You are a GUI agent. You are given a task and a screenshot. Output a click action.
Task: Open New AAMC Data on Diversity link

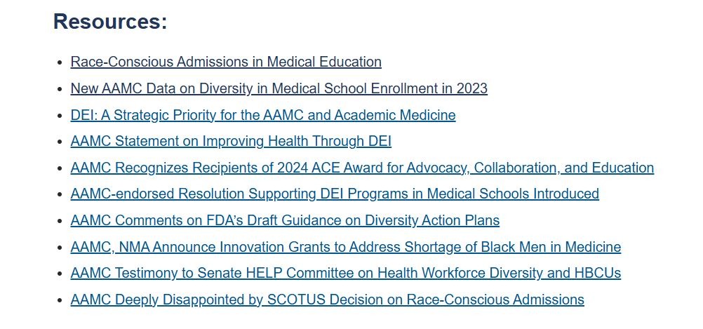(279, 88)
